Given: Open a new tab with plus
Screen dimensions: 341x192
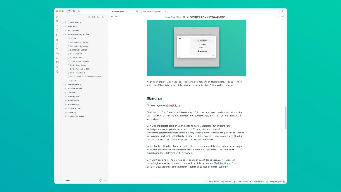Looking at the screenshot, I should pos(170,11).
